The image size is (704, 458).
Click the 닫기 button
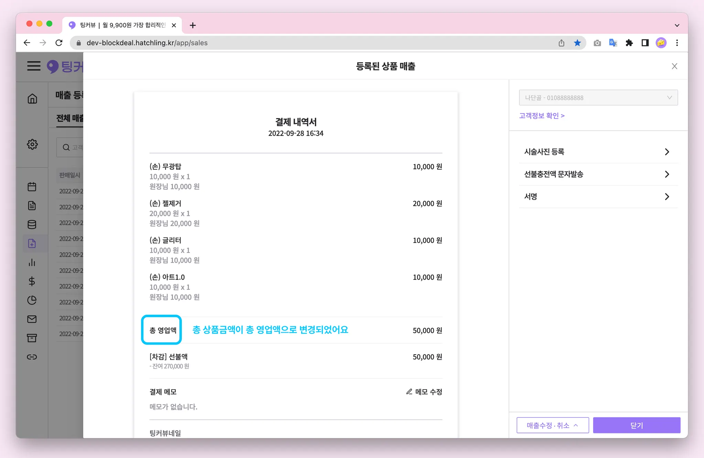[x=636, y=425]
